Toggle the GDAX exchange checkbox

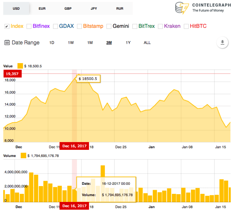tap(55, 26)
